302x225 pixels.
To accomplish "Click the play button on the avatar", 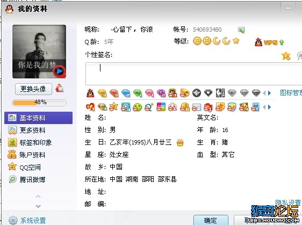I will [59, 71].
